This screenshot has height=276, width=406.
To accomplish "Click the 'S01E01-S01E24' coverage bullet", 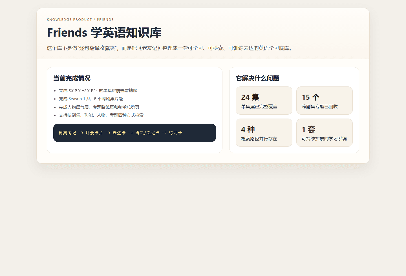I will [98, 91].
